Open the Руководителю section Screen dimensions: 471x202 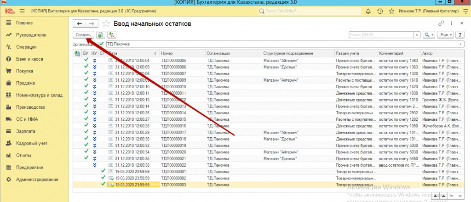[31, 35]
